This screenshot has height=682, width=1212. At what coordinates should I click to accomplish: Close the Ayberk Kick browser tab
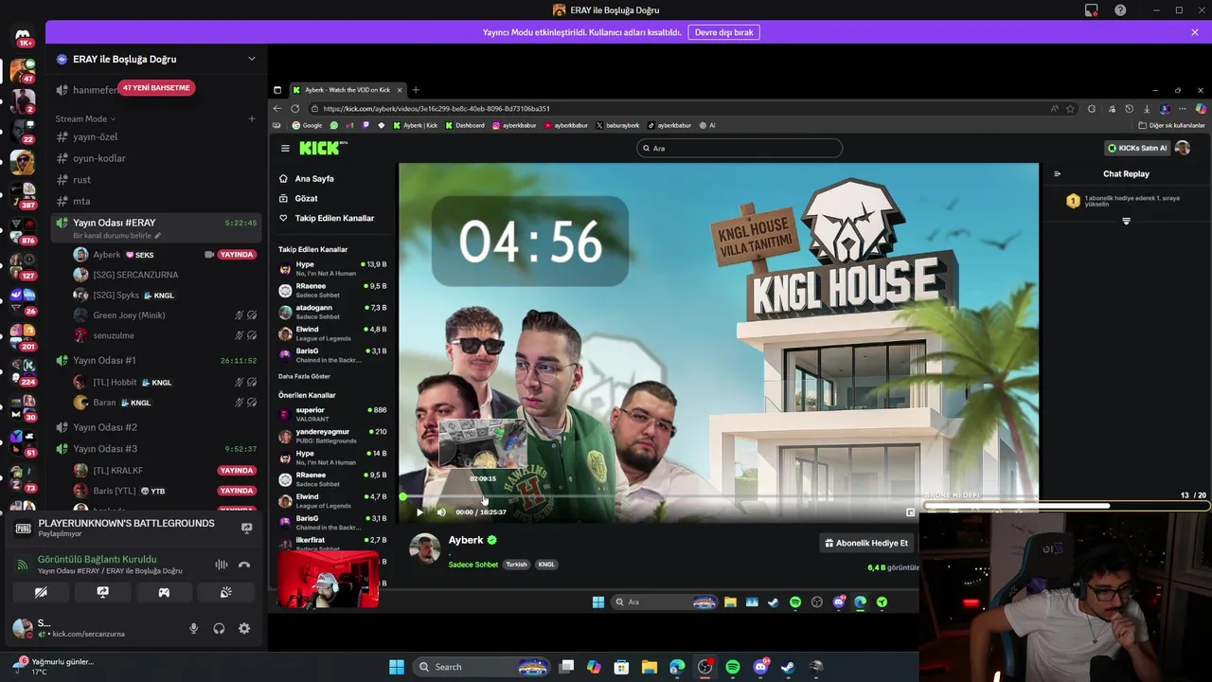coord(400,90)
